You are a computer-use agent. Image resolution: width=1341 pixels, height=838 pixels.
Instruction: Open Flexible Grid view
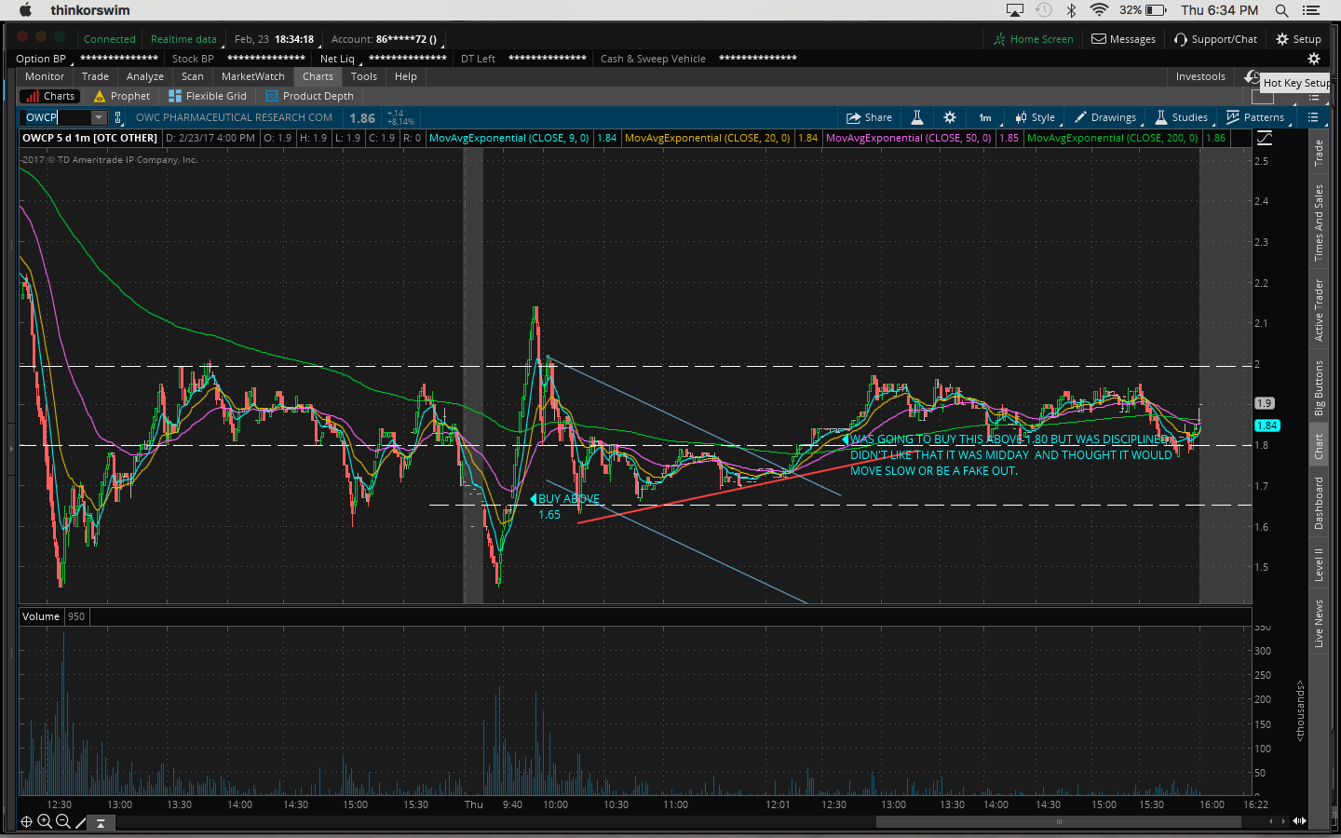pyautogui.click(x=207, y=96)
